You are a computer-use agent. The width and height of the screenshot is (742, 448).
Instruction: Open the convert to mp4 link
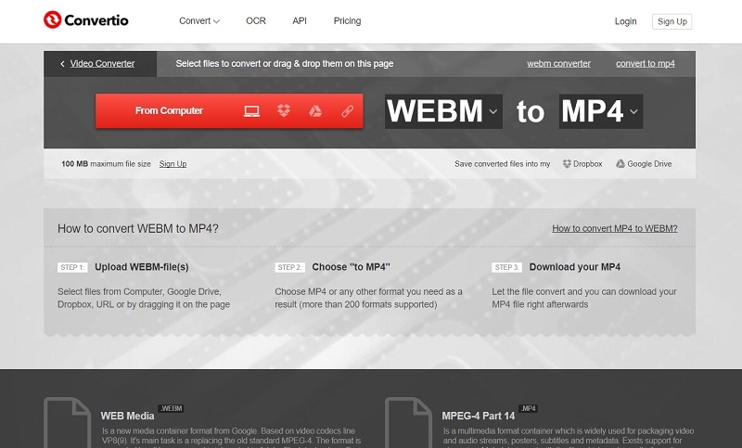646,63
